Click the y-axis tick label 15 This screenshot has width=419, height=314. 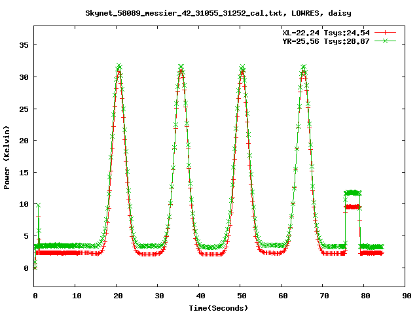24,173
